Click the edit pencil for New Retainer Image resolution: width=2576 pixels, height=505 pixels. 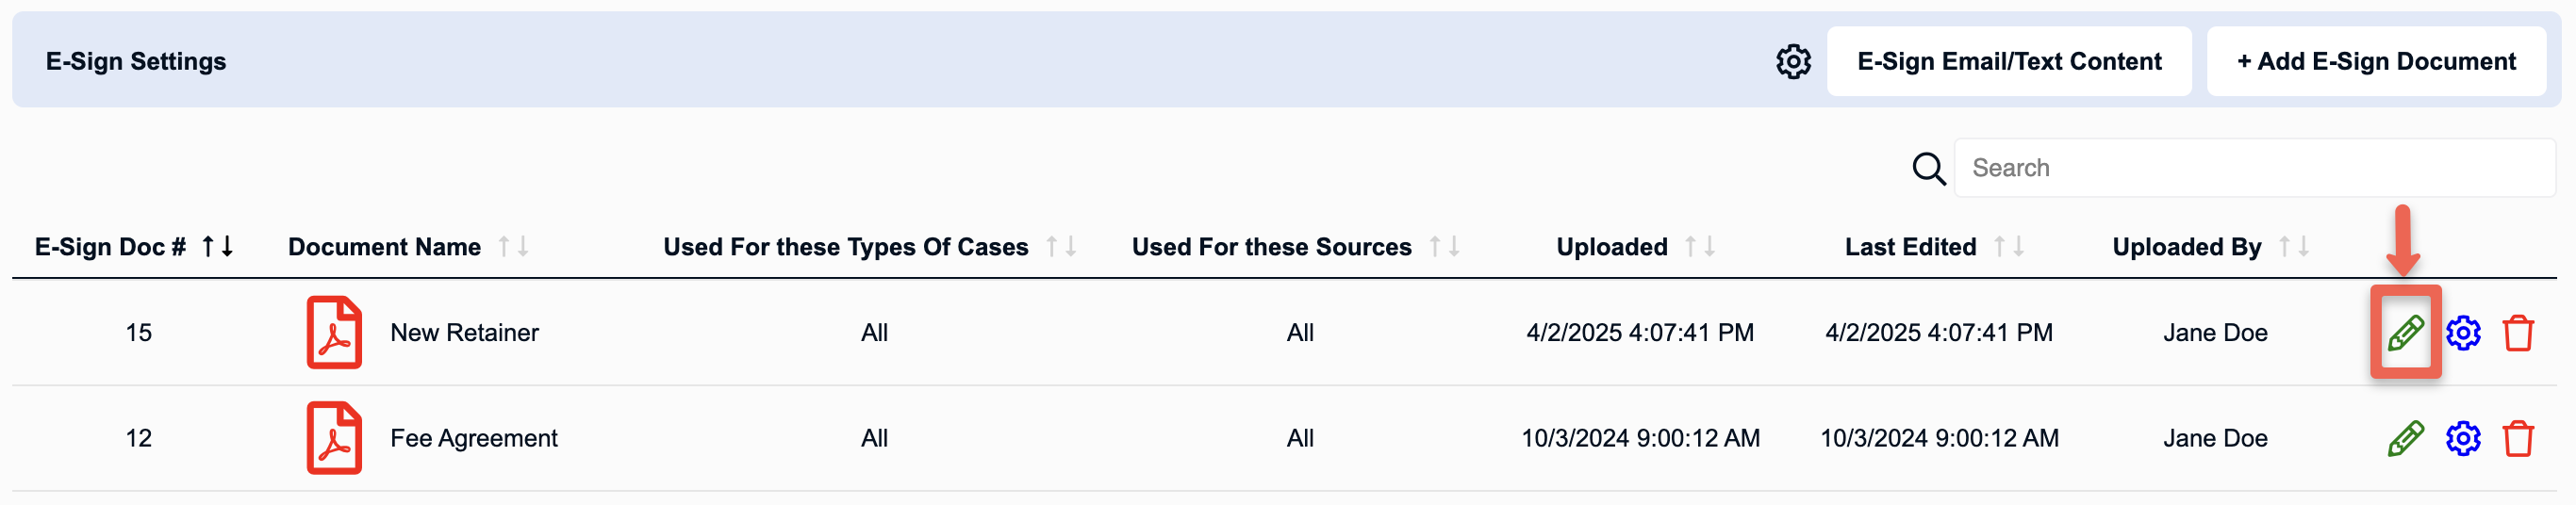pos(2405,333)
